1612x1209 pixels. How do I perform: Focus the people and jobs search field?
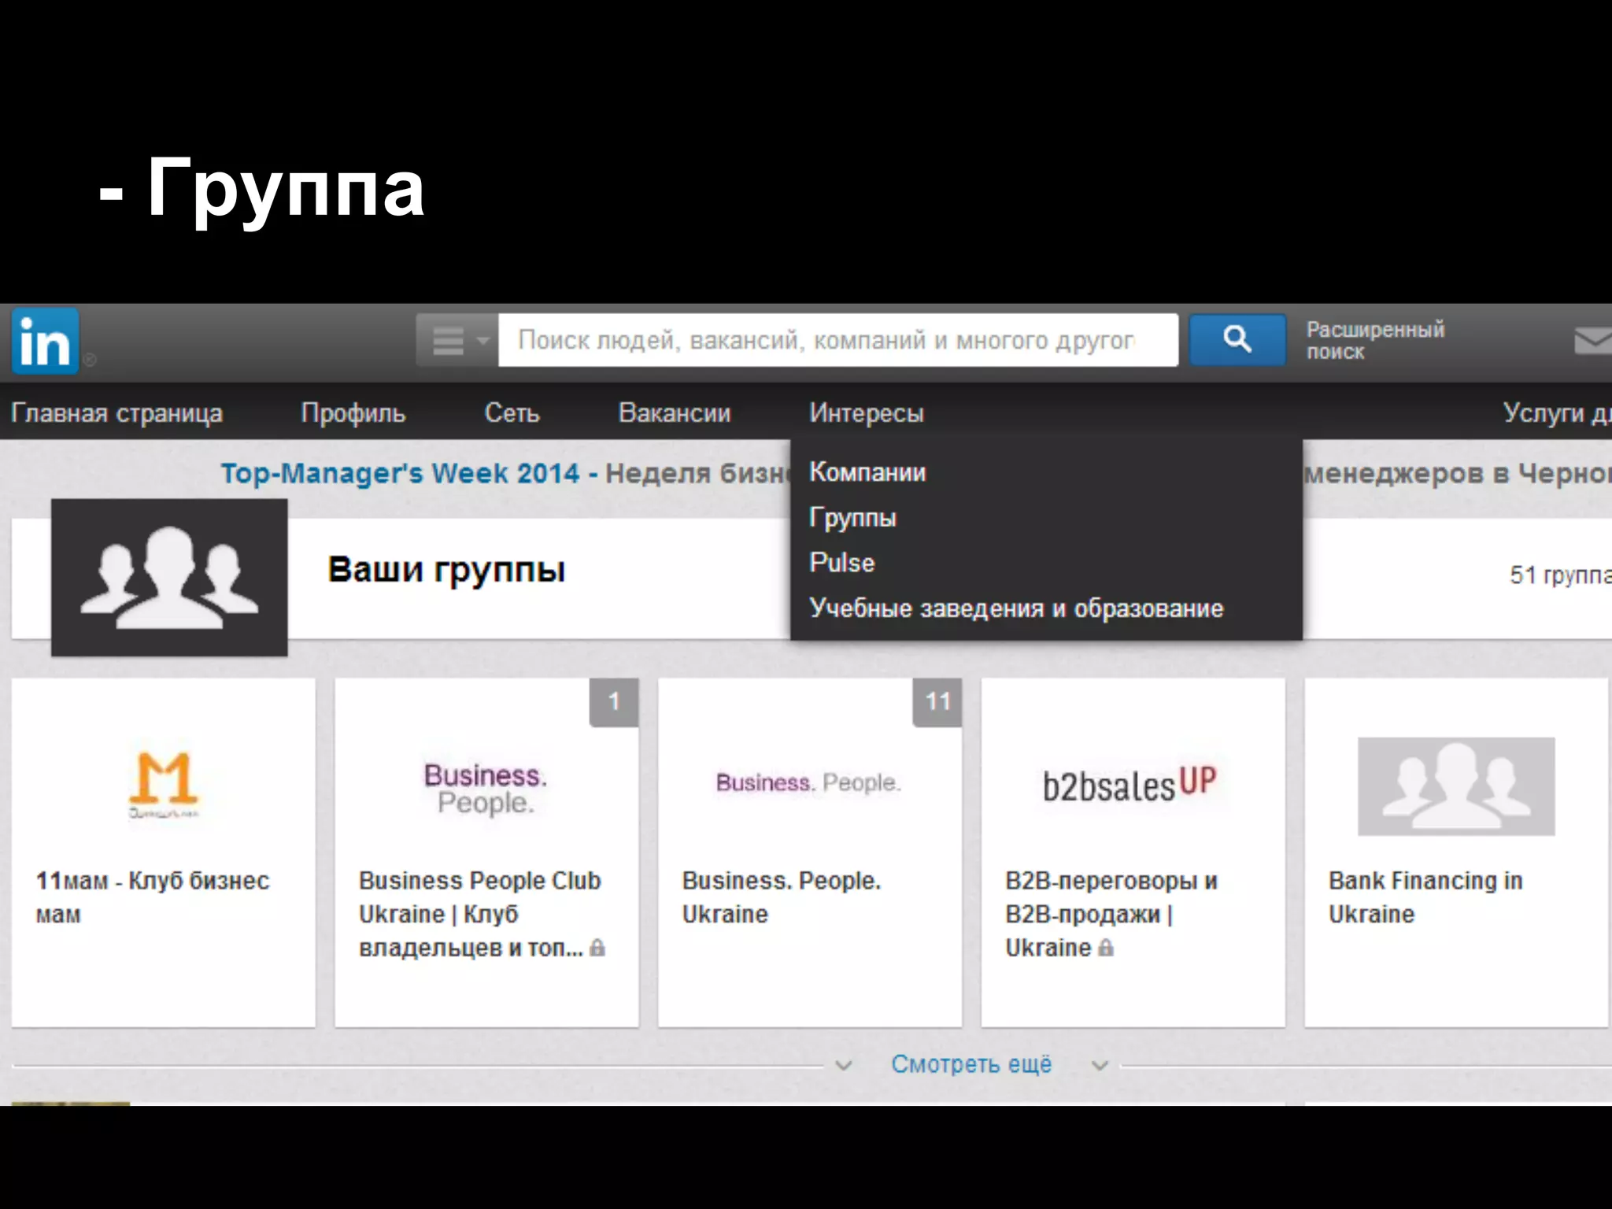pos(838,341)
